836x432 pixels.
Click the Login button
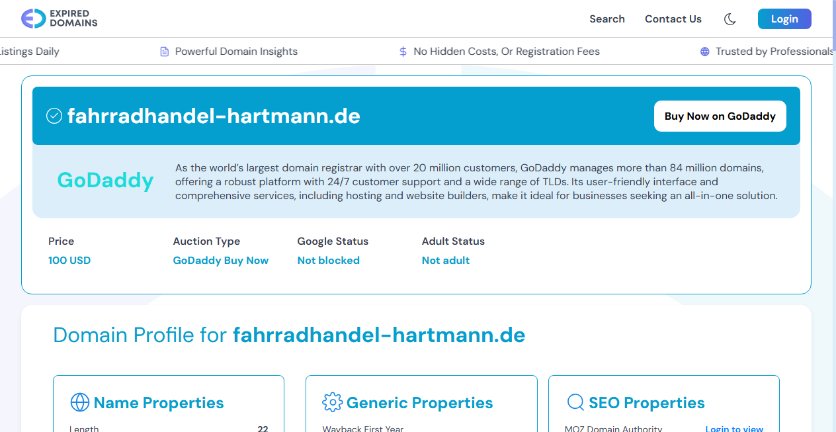(x=784, y=19)
